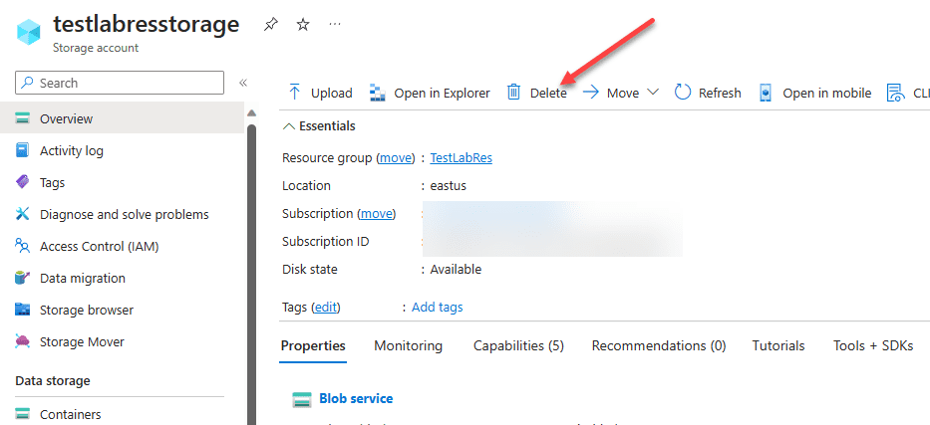Click the Refresh circular arrow icon

[683, 93]
